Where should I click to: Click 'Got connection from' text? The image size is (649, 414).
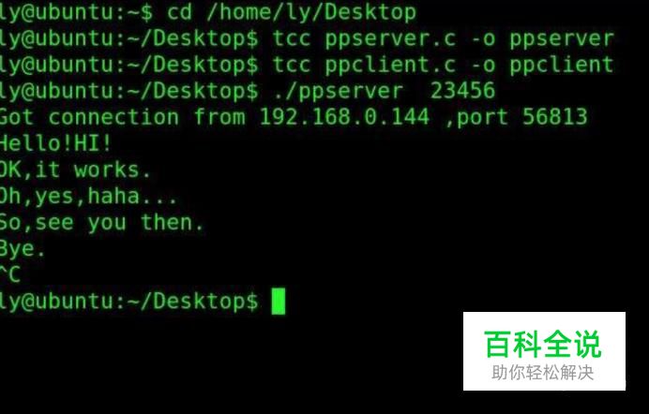tap(123, 117)
